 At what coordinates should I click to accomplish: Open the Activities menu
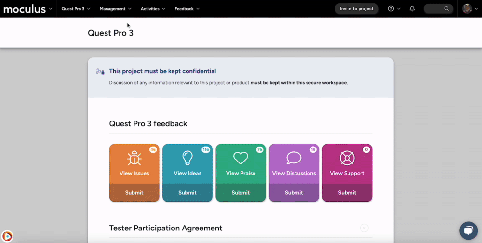tap(153, 9)
